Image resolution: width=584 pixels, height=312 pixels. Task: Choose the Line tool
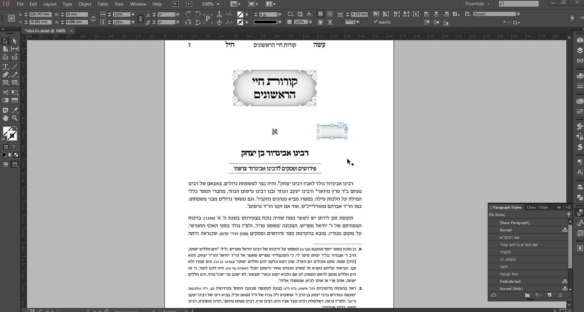(x=15, y=67)
